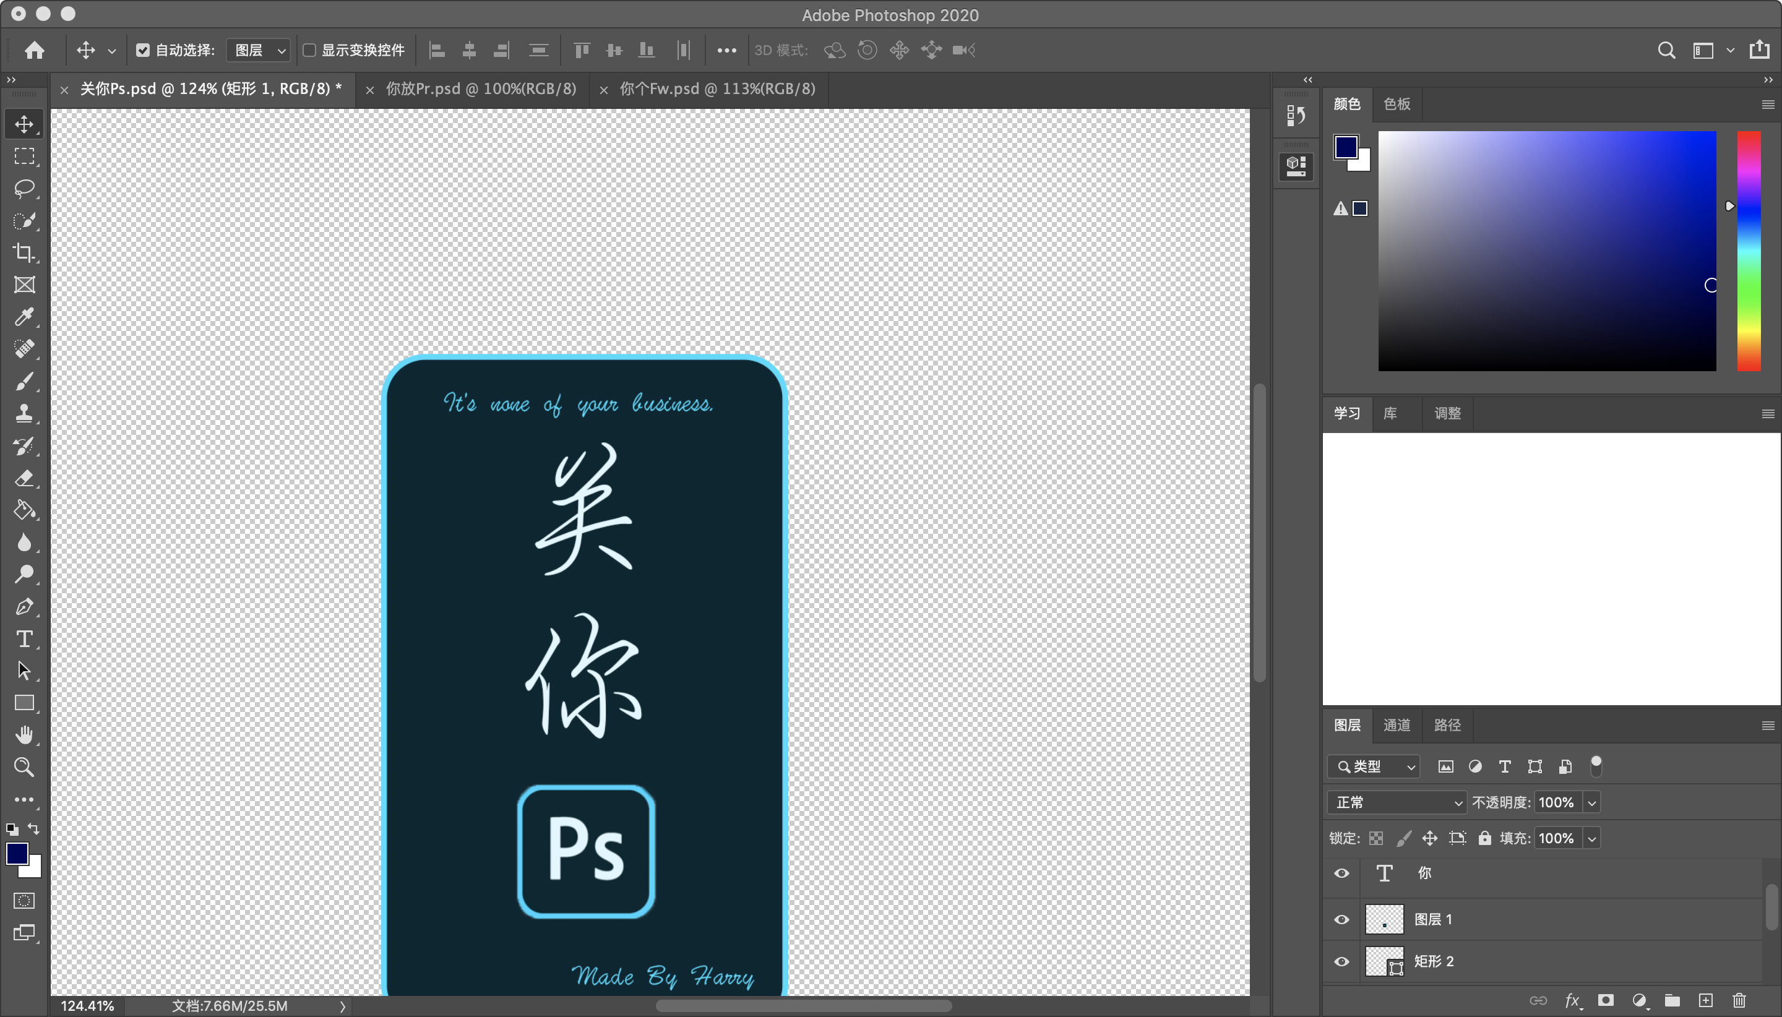1782x1017 pixels.
Task: Select the Paint Bucket tool
Action: click(25, 510)
